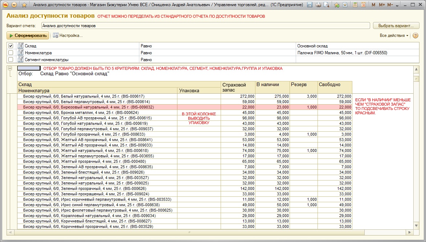Open Настройка... report settings
426x242 pixels.
tap(68, 35)
